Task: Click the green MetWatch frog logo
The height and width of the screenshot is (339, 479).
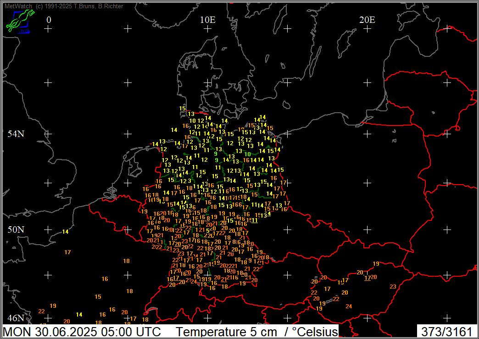Action: point(20,21)
